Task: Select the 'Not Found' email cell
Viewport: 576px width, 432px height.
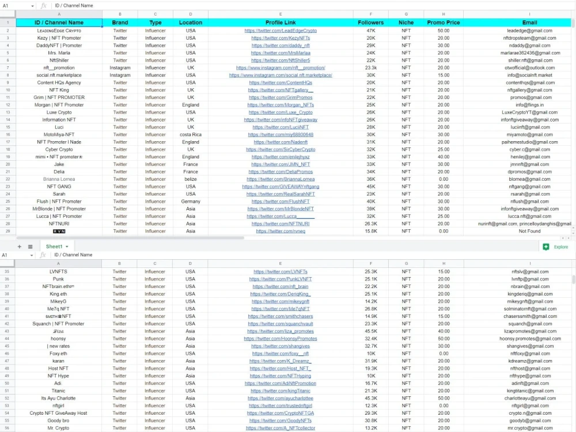Action: click(529, 231)
